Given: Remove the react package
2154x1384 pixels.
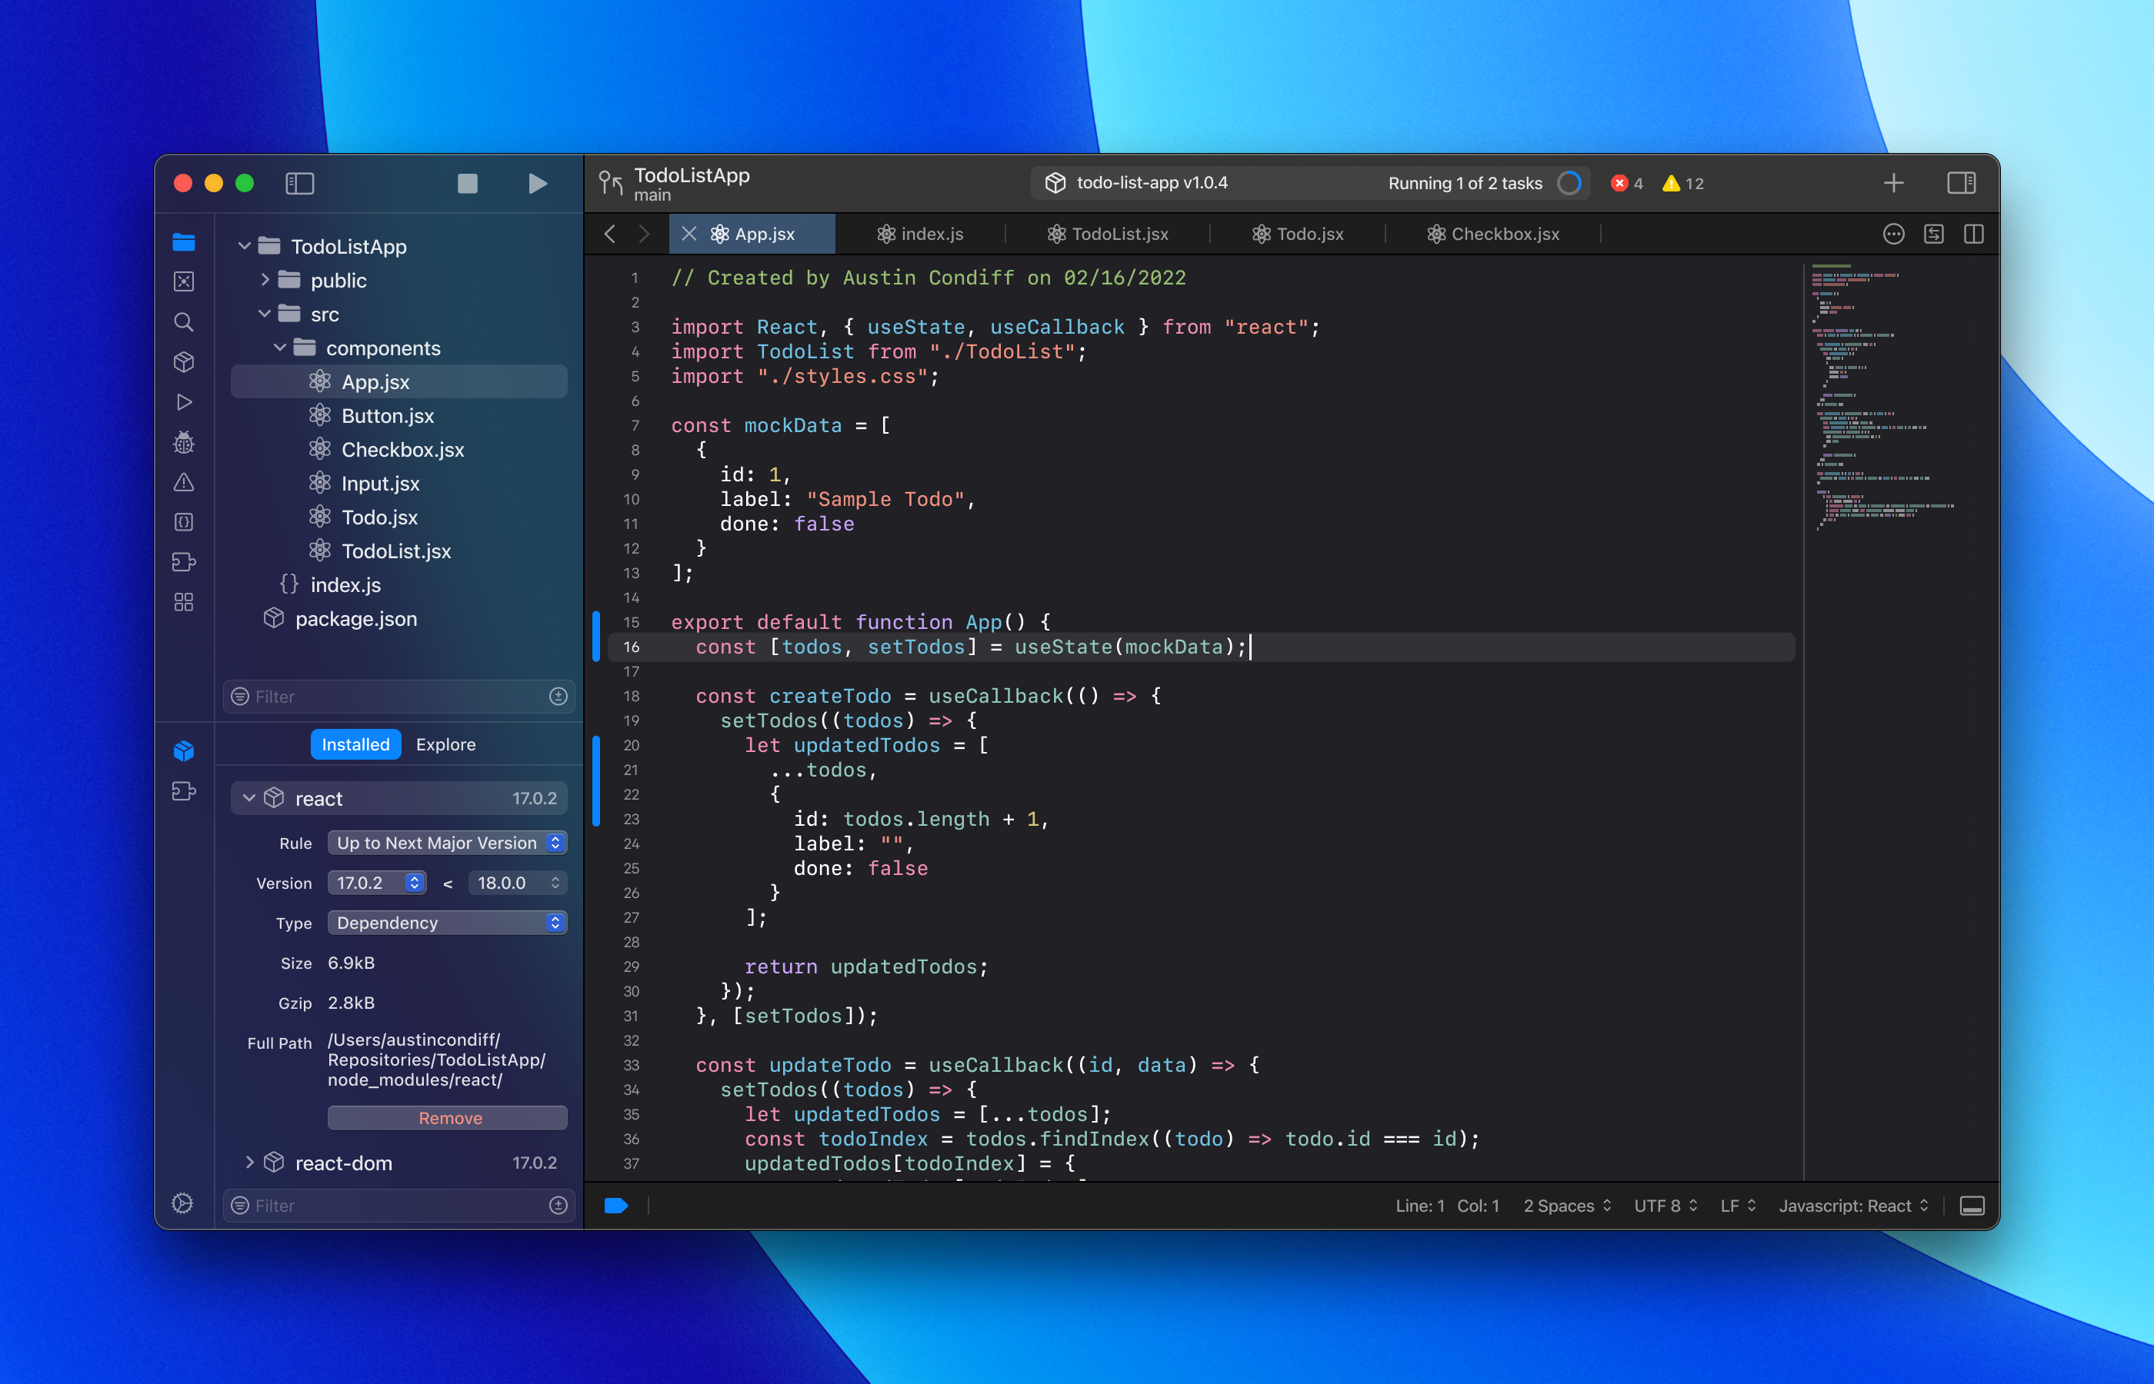Looking at the screenshot, I should 447,1118.
